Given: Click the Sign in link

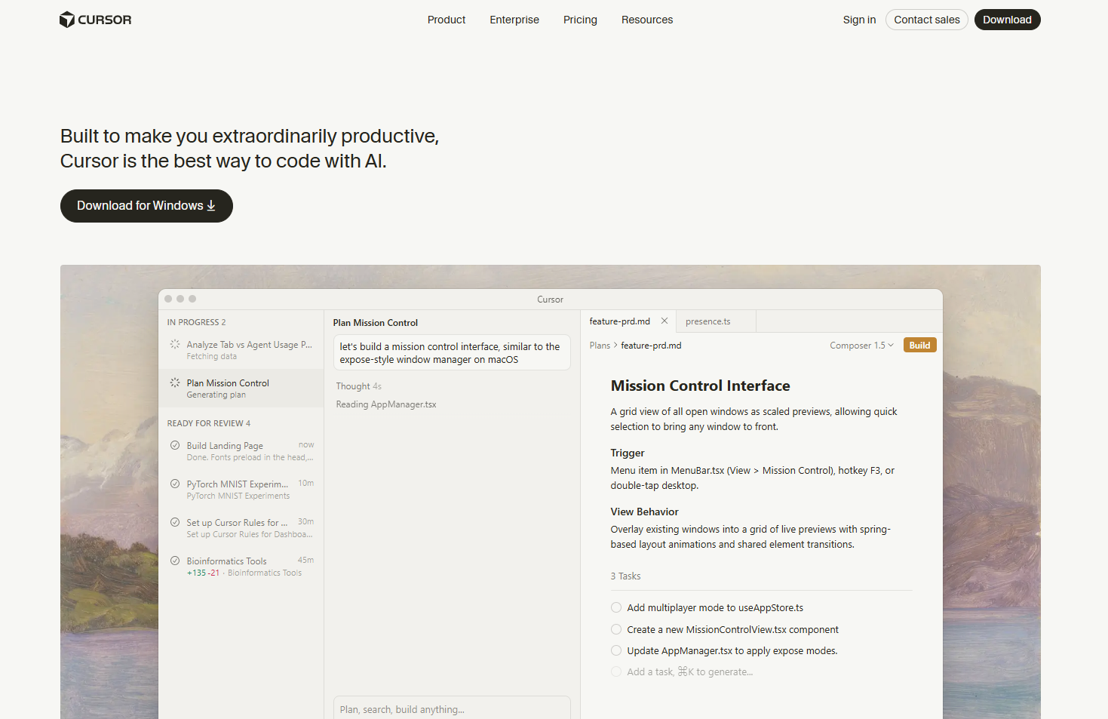Looking at the screenshot, I should pyautogui.click(x=859, y=20).
